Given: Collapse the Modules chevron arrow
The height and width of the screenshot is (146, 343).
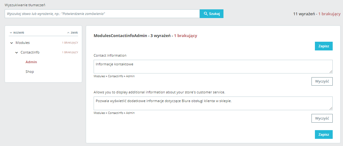Looking at the screenshot, I should pyautogui.click(x=12, y=43).
